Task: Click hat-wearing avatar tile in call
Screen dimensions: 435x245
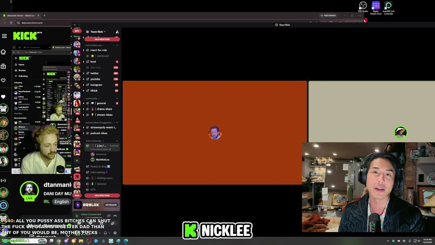Action: point(401,132)
